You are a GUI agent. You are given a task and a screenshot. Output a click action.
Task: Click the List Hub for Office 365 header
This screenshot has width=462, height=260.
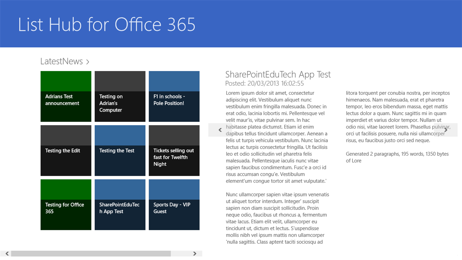tap(106, 24)
